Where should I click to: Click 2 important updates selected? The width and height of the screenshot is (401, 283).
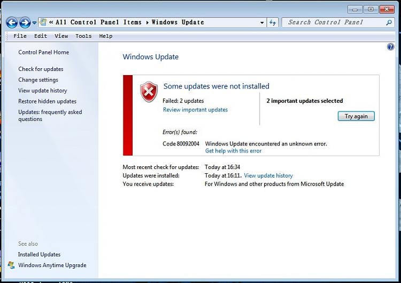pyautogui.click(x=305, y=101)
